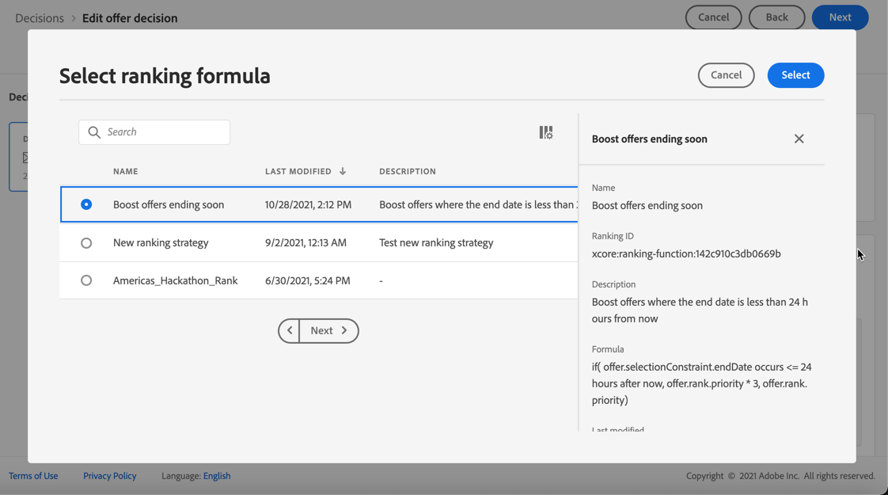Open the Terms of Use link
This screenshot has width=888, height=495.
33,476
